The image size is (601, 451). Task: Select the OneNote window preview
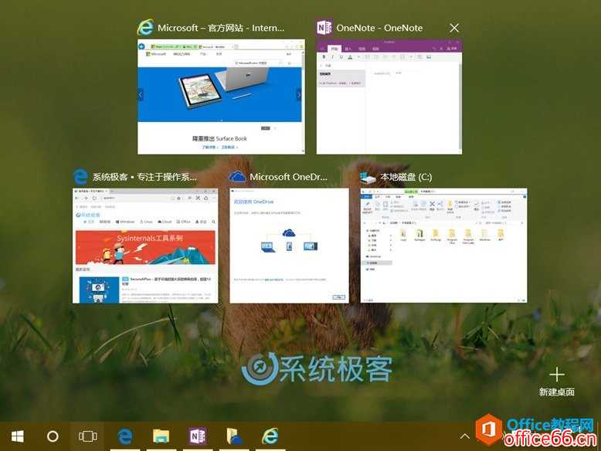(x=389, y=97)
